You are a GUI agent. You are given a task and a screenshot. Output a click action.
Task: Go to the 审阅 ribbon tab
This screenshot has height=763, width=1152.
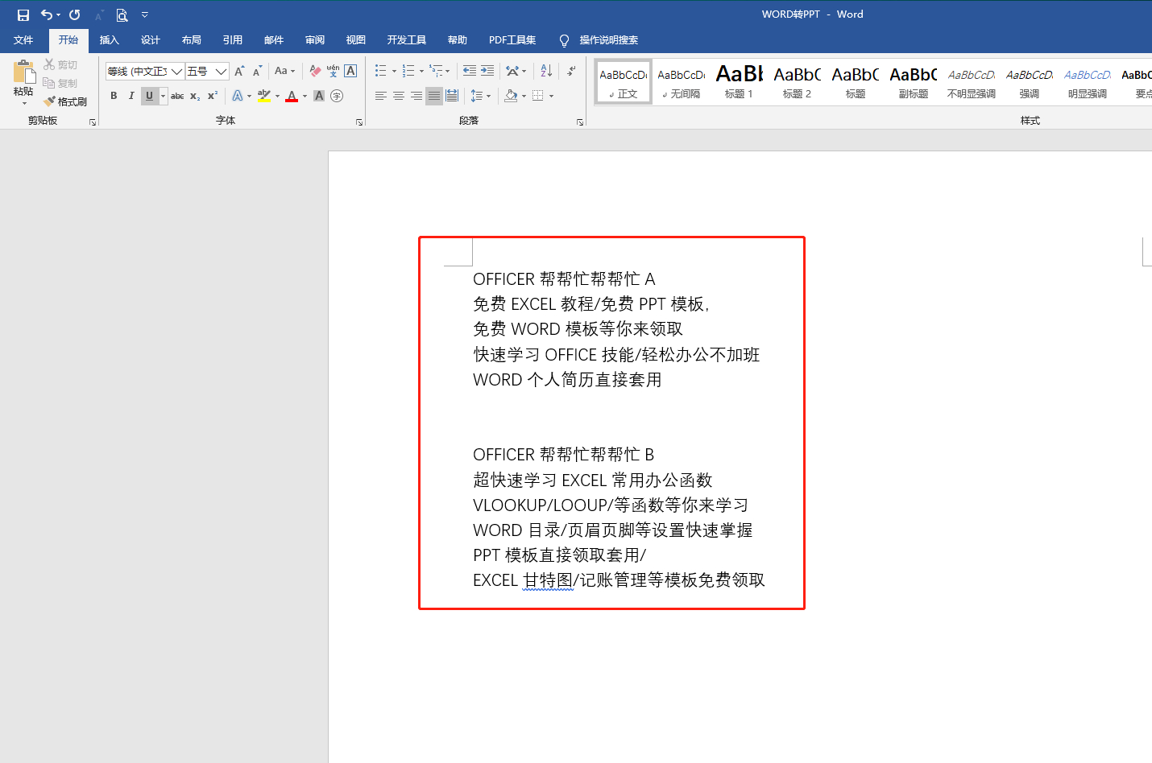(314, 40)
